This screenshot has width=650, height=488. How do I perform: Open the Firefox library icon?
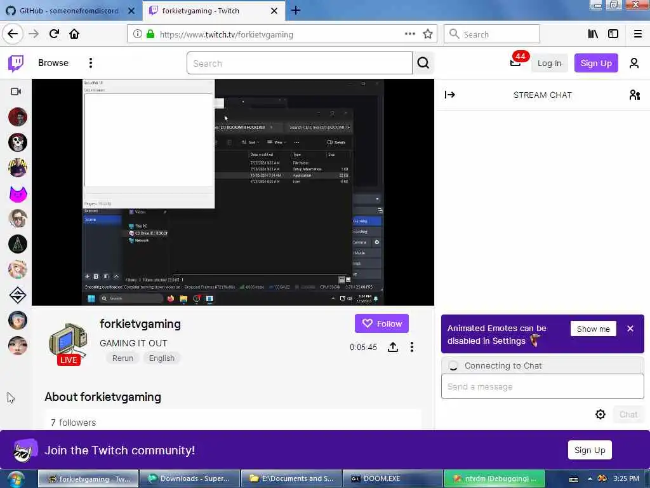click(x=593, y=34)
